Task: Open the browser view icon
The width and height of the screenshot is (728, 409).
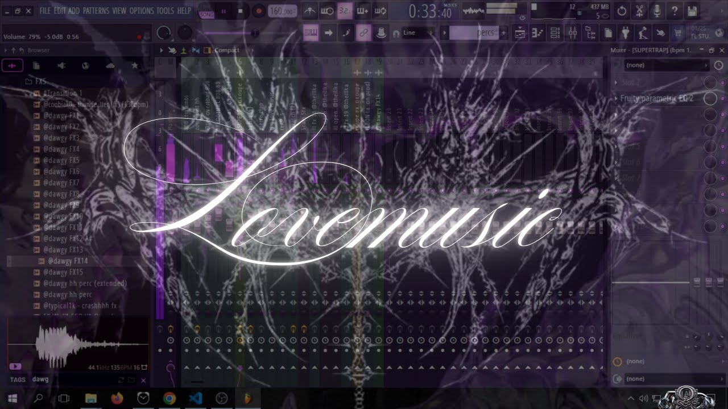Action: point(590,33)
